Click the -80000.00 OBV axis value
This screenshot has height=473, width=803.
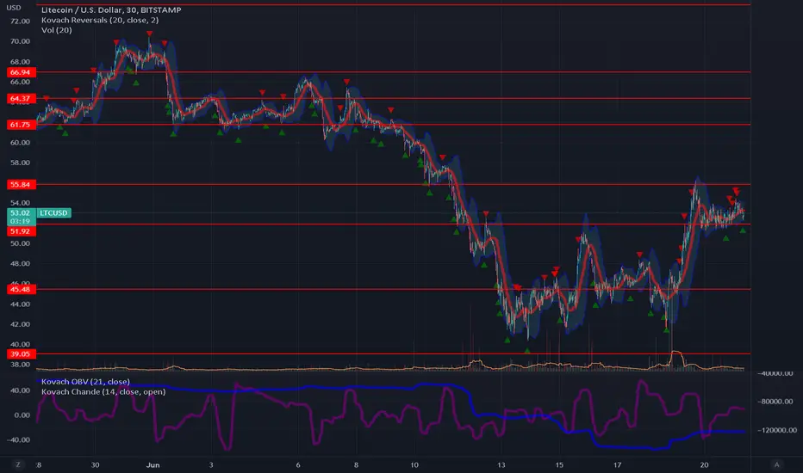coord(775,402)
